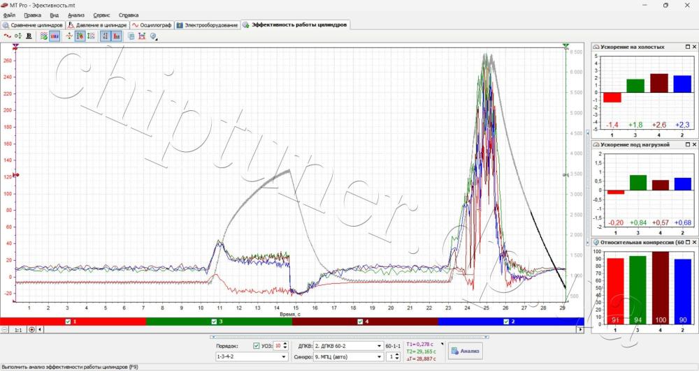Switch to Давление в цилиндре tab
699x371 pixels.
98,25
